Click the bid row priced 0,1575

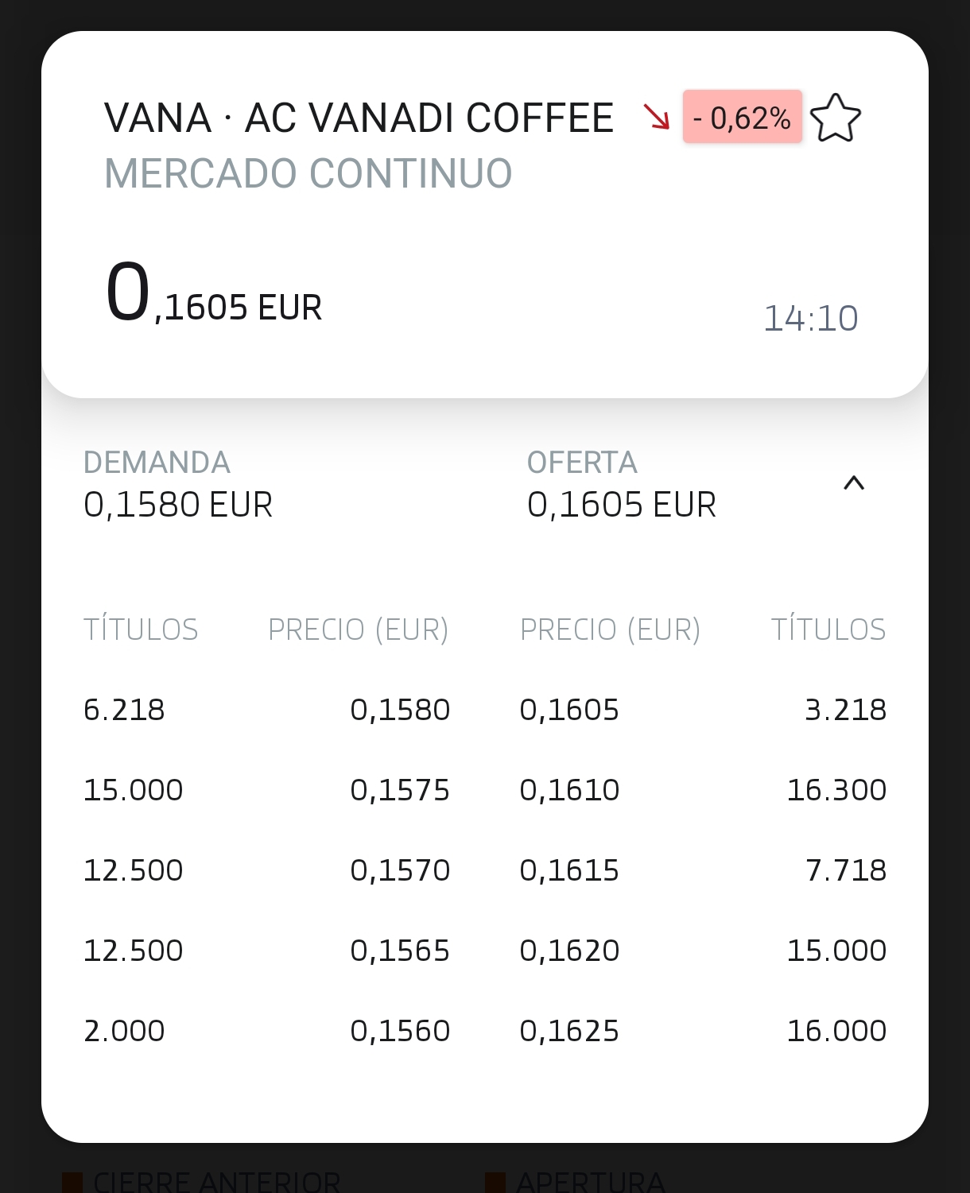pyautogui.click(x=267, y=790)
